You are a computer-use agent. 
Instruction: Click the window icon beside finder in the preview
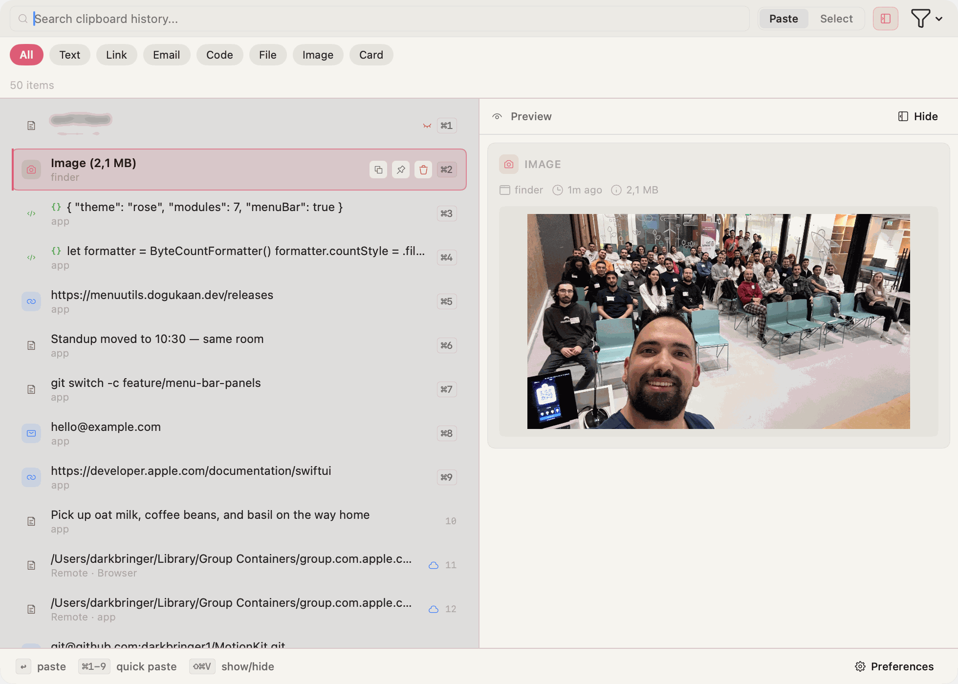[x=505, y=190]
